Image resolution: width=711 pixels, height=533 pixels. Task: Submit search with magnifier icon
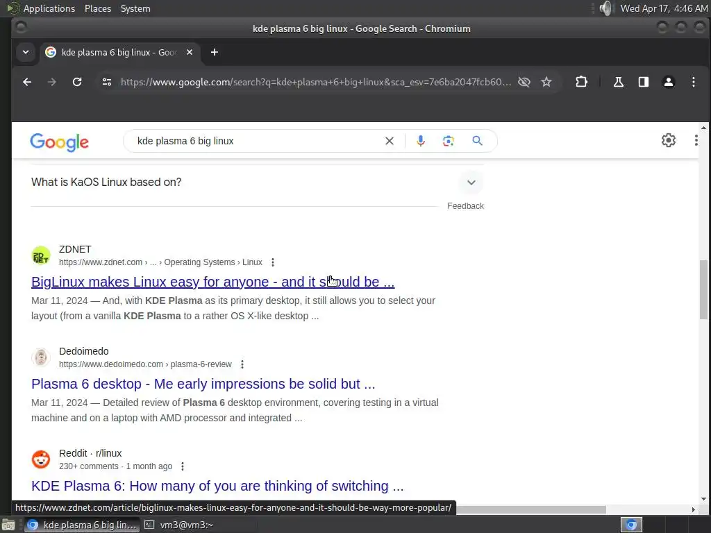(x=477, y=141)
